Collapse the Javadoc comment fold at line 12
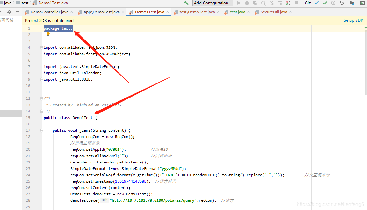The width and height of the screenshot is (367, 210). [x=41, y=98]
